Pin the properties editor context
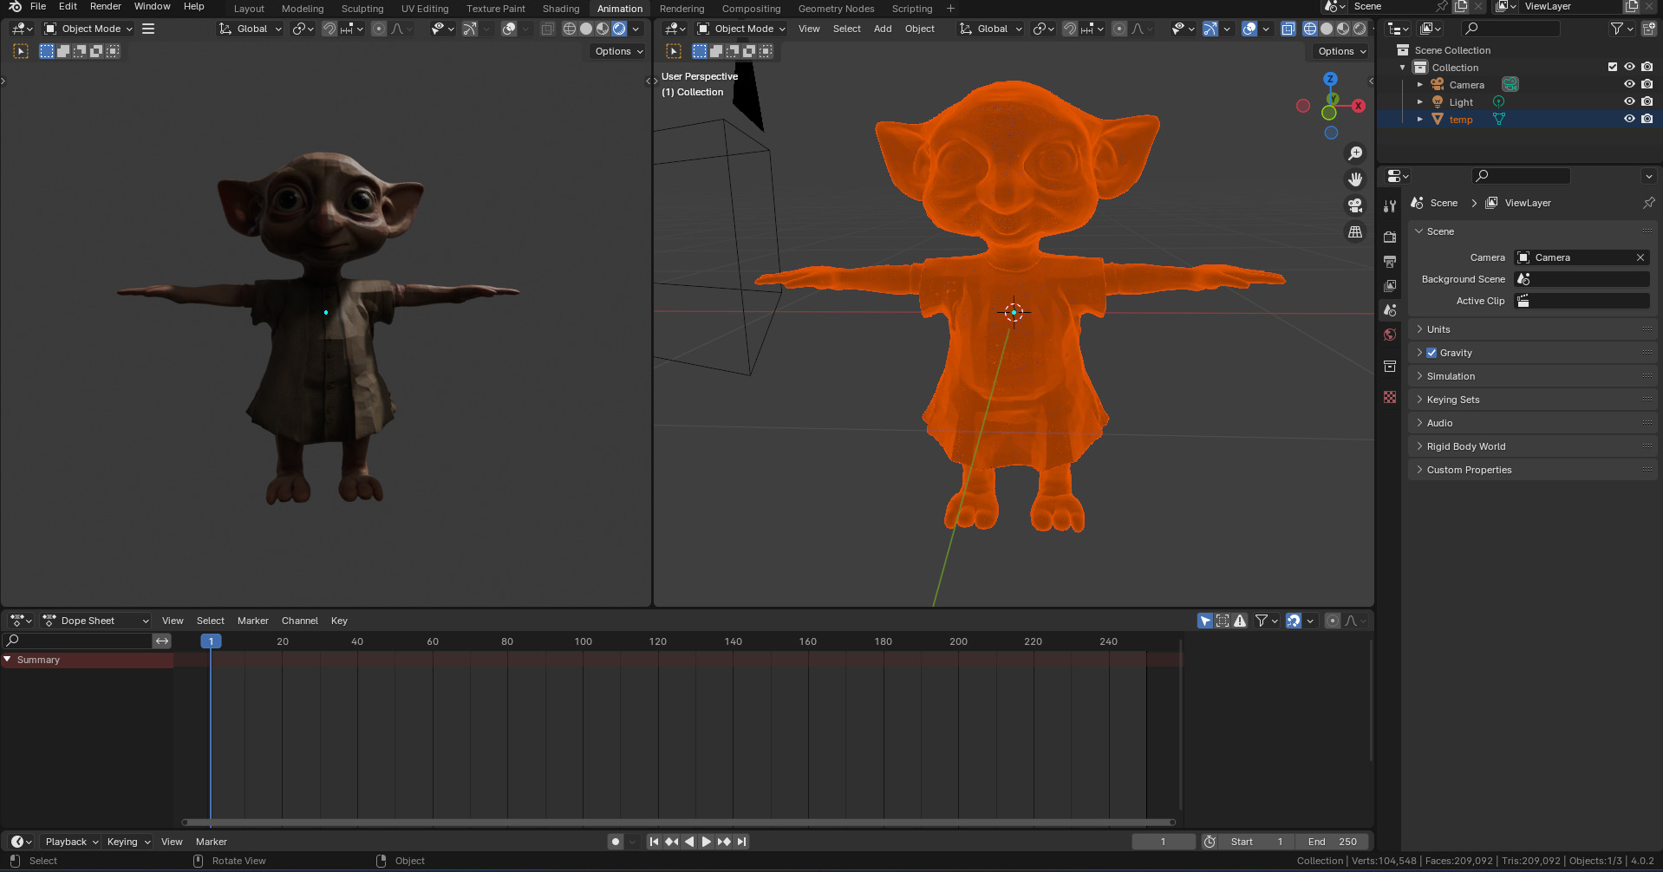Screen dimensions: 1663x872 coord(1648,203)
